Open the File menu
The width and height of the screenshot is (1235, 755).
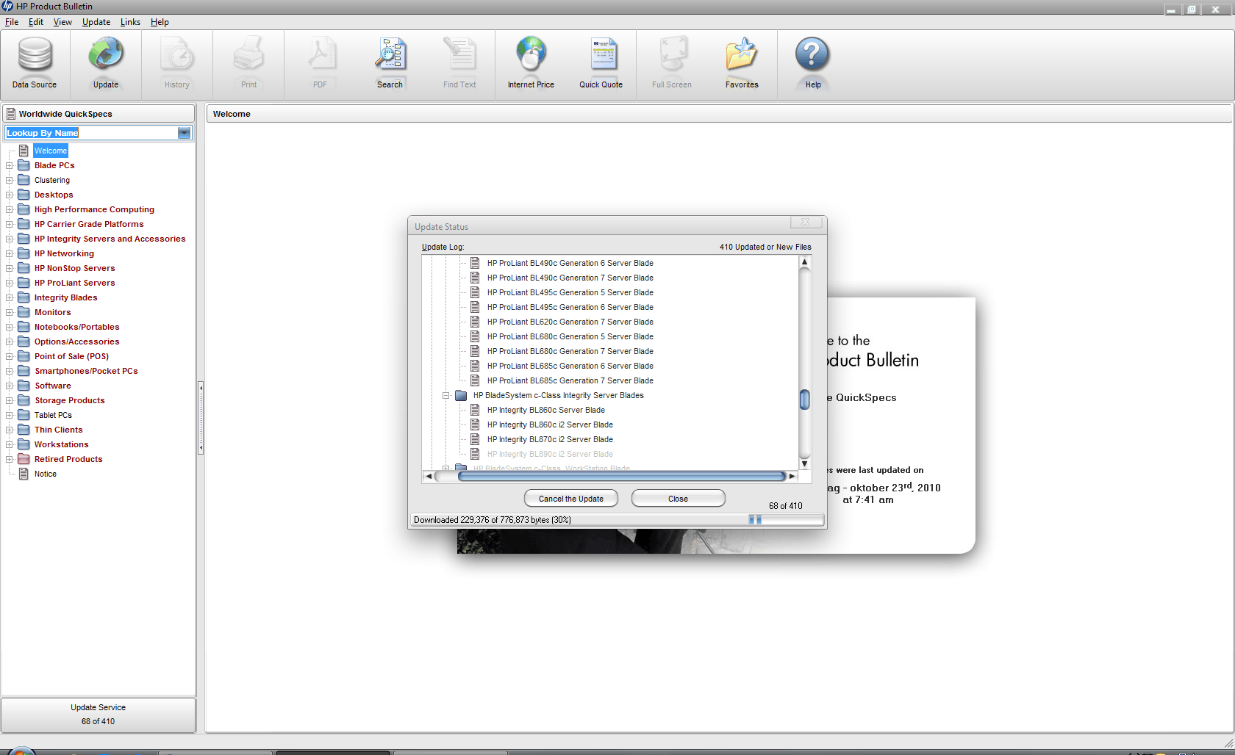pyautogui.click(x=12, y=22)
